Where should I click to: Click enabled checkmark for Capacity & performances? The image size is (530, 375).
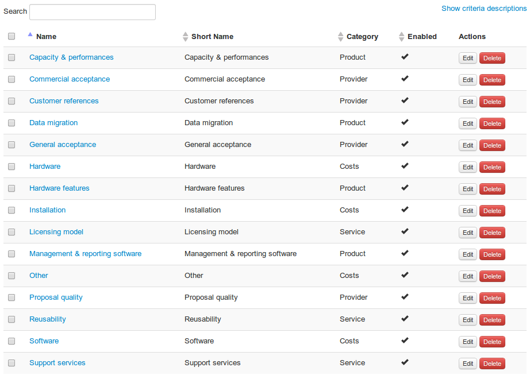click(x=405, y=57)
